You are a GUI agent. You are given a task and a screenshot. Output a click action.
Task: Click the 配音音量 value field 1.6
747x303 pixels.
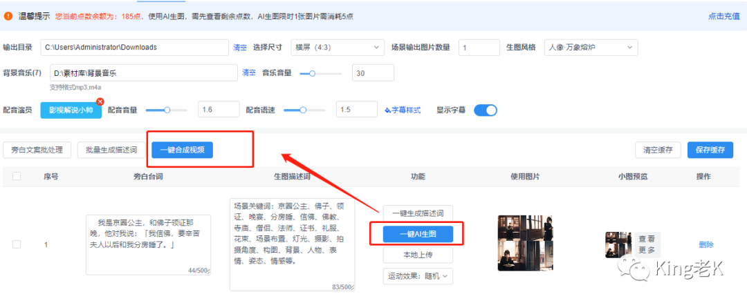click(218, 110)
